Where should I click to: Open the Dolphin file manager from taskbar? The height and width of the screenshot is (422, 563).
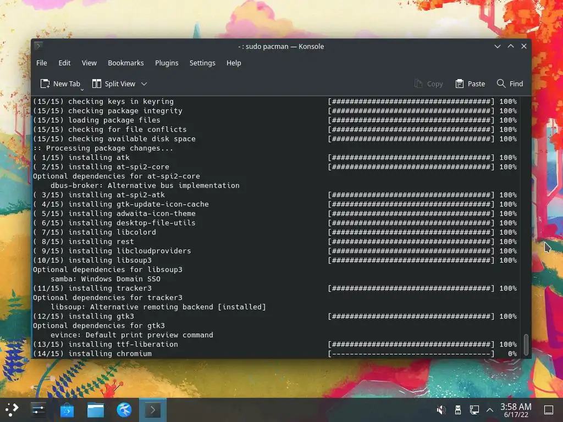point(96,409)
